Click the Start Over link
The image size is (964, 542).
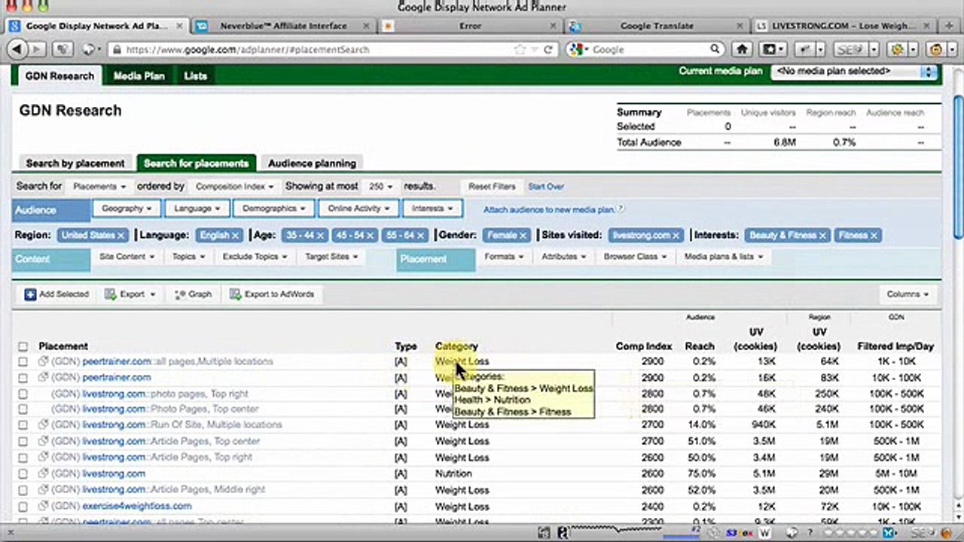[x=546, y=187]
